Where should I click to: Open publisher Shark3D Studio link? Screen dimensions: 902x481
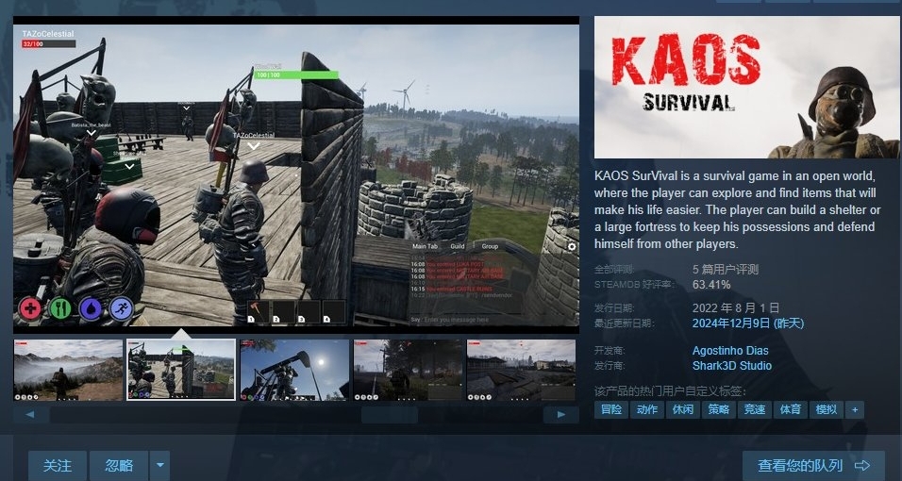[732, 365]
